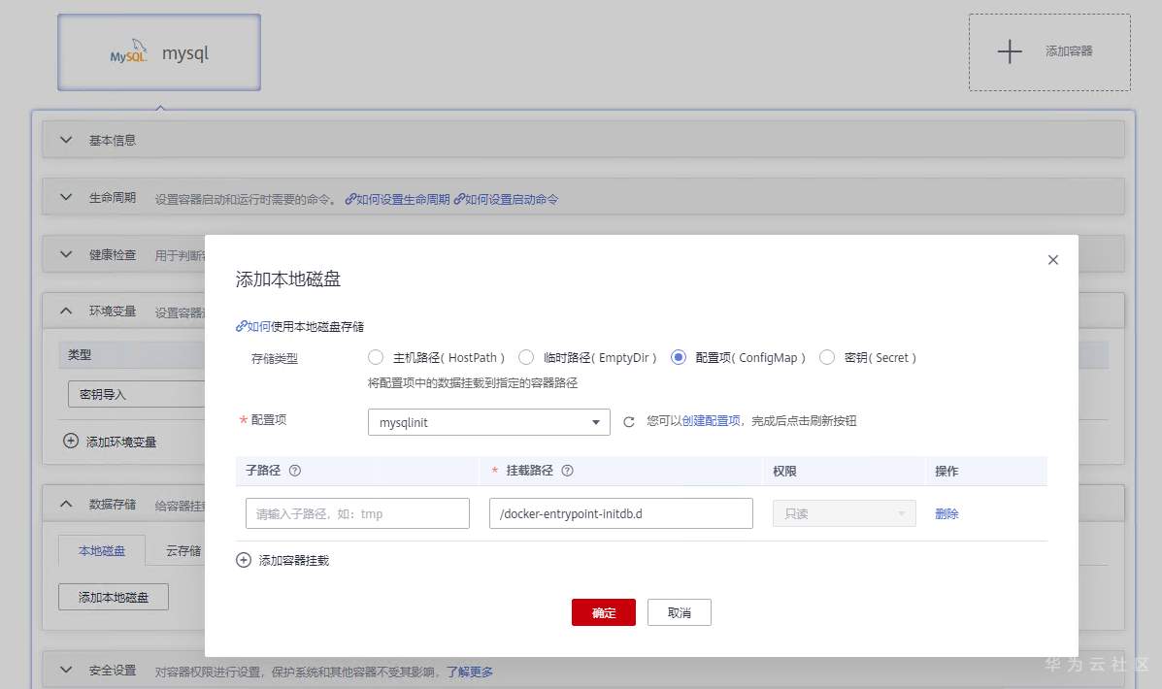Click the circled plus icon for 添加容器挂载
Image resolution: width=1162 pixels, height=689 pixels.
(244, 560)
